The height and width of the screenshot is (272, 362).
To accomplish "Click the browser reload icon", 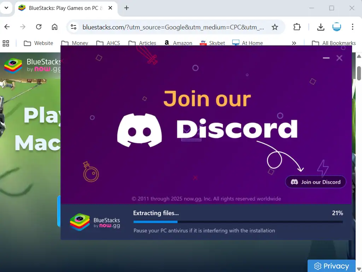I will click(x=39, y=27).
